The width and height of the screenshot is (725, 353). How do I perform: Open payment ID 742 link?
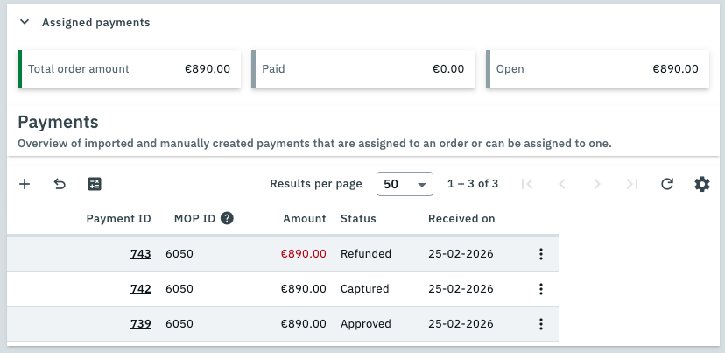140,289
